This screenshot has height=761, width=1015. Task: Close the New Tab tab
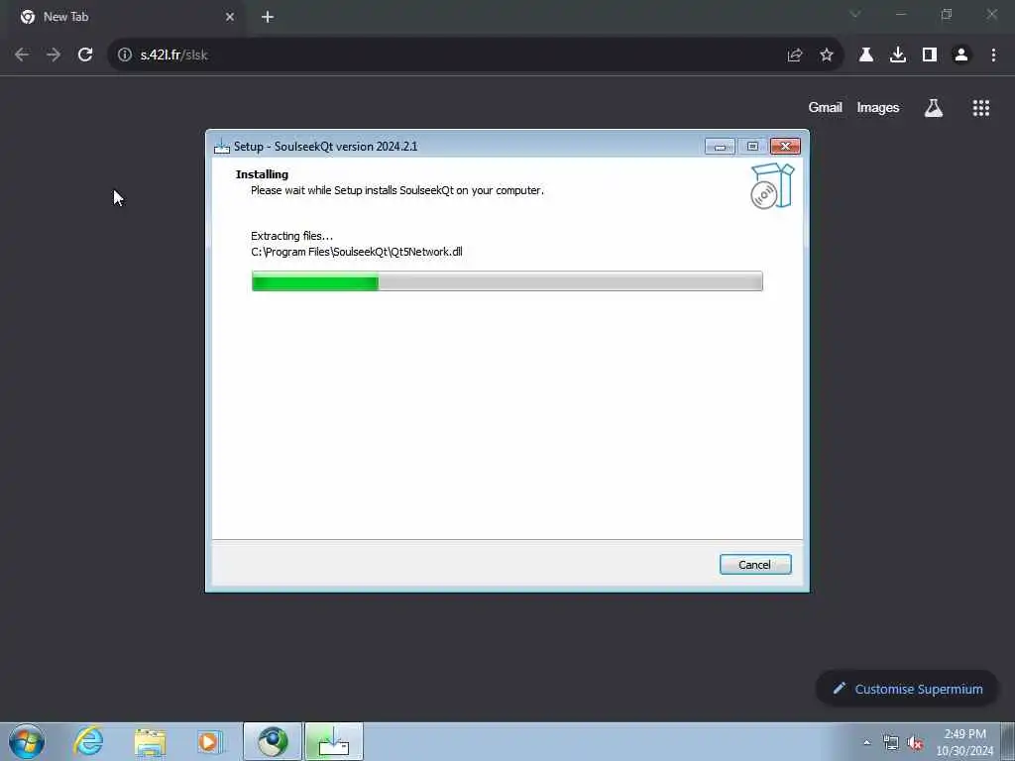point(230,17)
